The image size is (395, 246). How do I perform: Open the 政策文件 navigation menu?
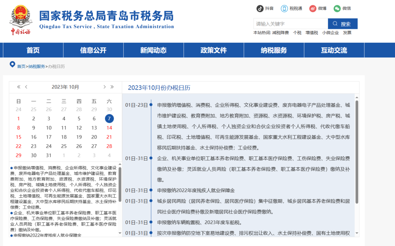pos(214,50)
